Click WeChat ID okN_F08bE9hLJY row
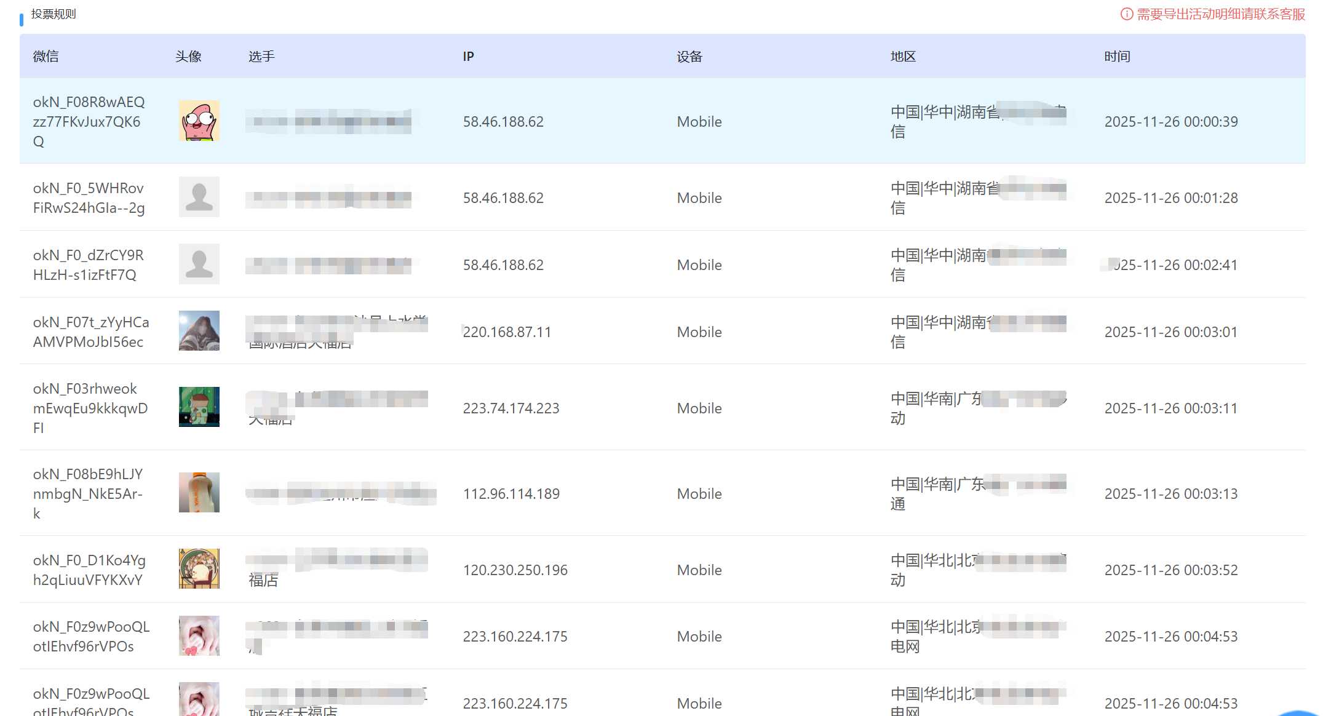Viewport: 1323px width, 716px height. click(x=88, y=493)
